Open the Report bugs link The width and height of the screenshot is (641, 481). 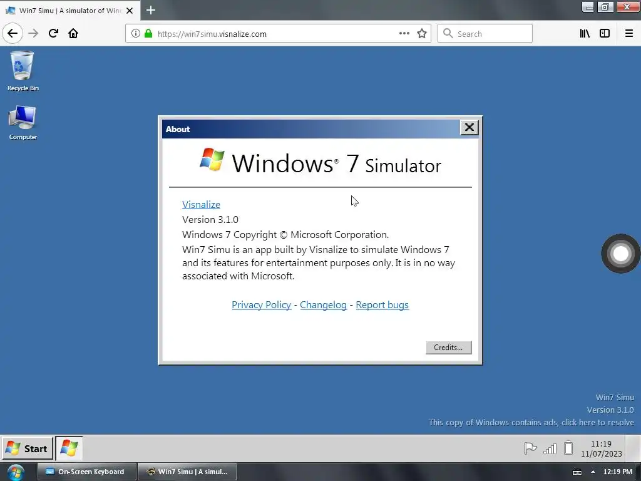pyautogui.click(x=382, y=305)
